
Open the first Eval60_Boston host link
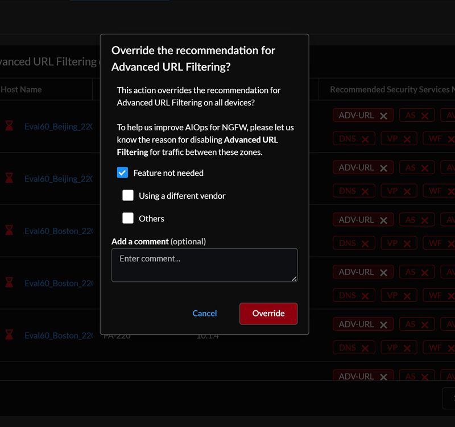point(58,231)
